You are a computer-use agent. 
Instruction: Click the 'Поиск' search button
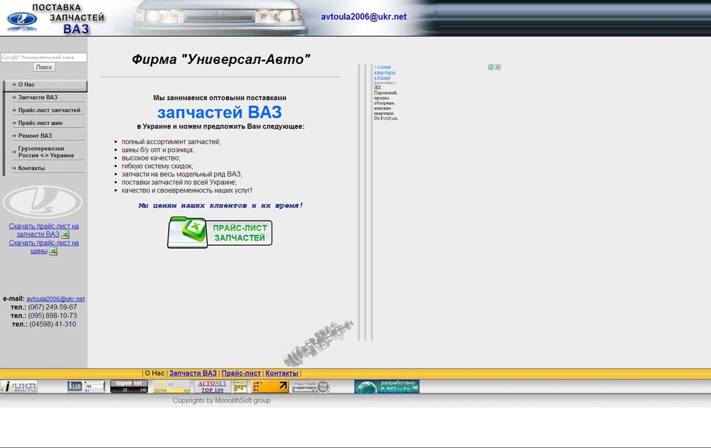(44, 67)
